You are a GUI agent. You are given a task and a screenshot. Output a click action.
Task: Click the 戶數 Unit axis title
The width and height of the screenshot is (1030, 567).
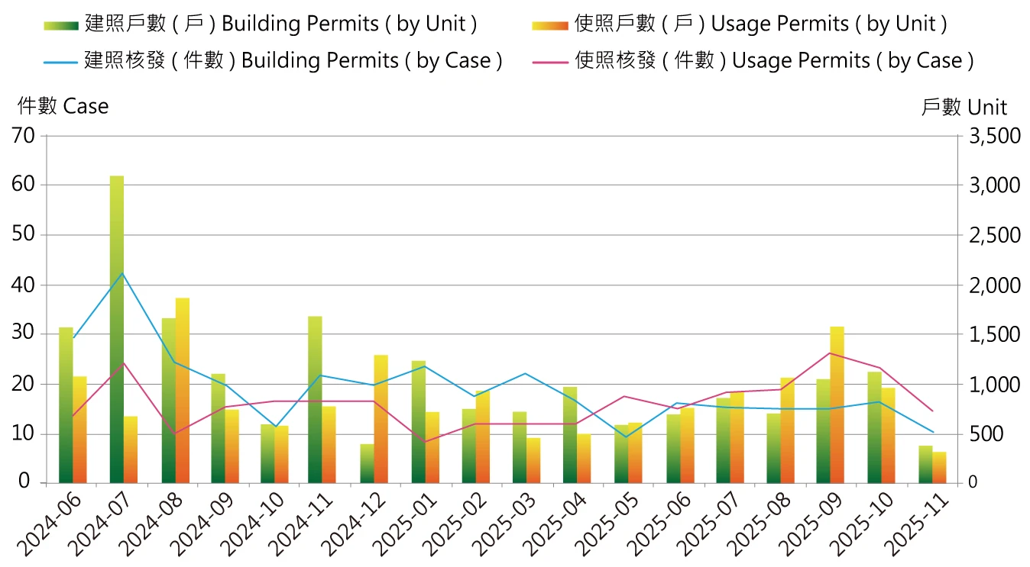(x=966, y=108)
